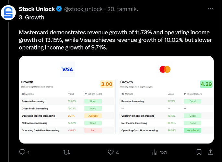Screen dimensions: 222x162
Task: Click the reply speech bubble icon
Action: [x=22, y=152]
